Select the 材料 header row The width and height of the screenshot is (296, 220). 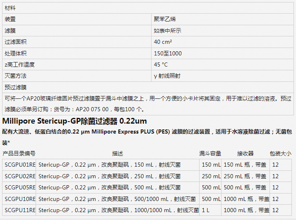coord(148,8)
